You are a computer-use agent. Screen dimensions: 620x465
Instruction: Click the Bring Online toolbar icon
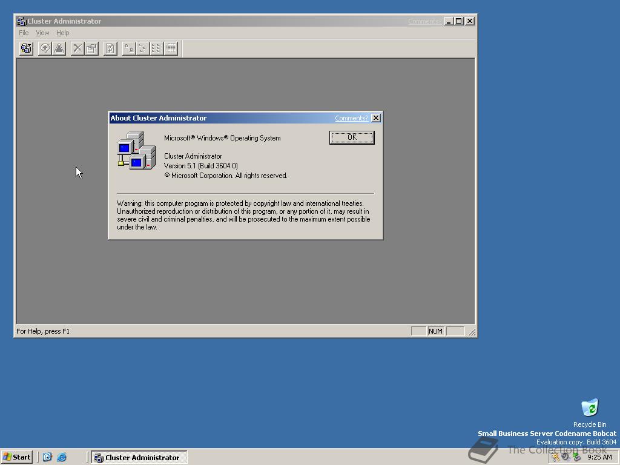tap(45, 48)
